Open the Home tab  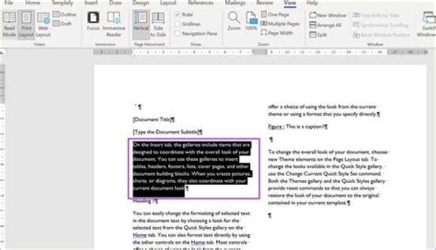[33, 3]
